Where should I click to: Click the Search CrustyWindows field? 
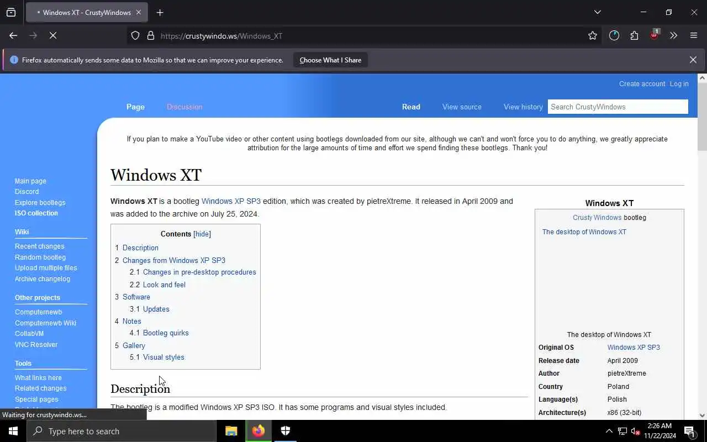[x=618, y=107]
